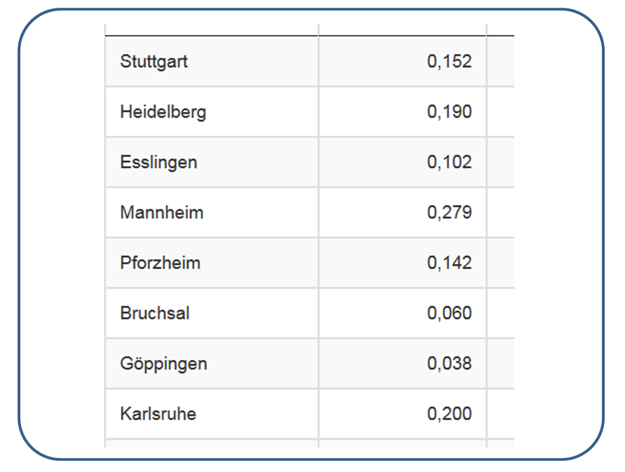The width and height of the screenshot is (625, 472).
Task: Click Karlsruhe's 0,200 value
Action: pyautogui.click(x=403, y=415)
